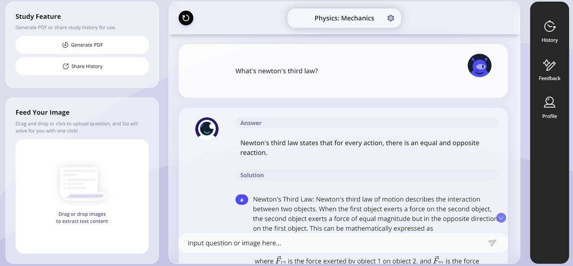
Task: Click the Share History button
Action: point(82,66)
